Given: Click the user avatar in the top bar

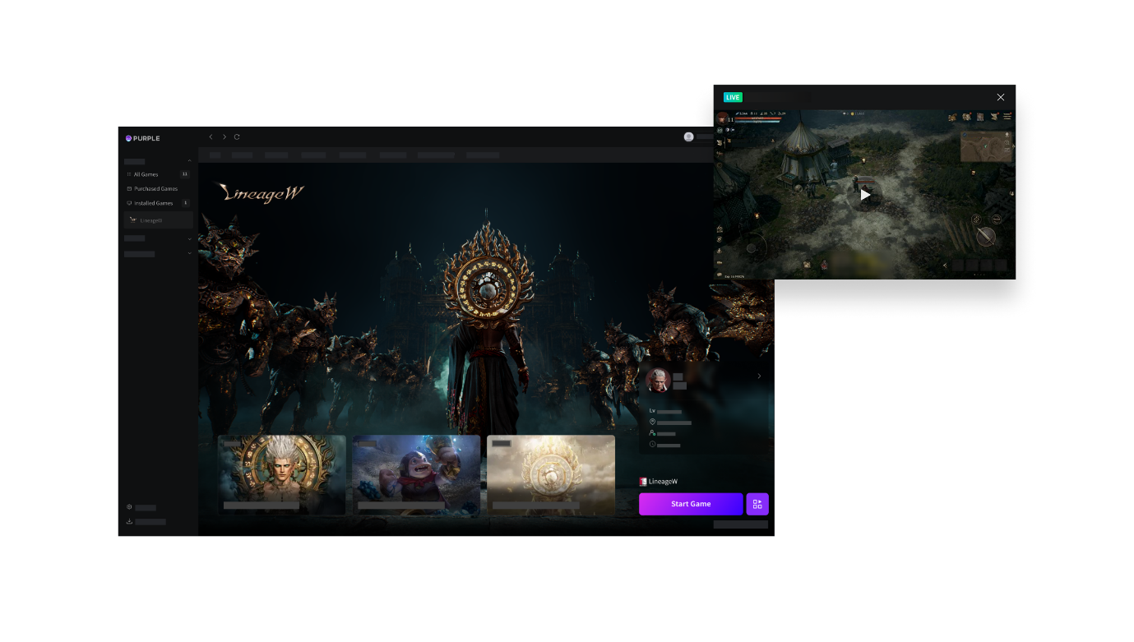Looking at the screenshot, I should point(688,137).
